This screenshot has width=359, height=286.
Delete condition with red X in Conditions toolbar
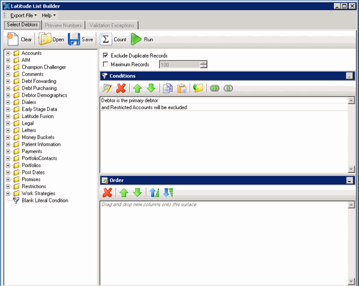click(121, 88)
